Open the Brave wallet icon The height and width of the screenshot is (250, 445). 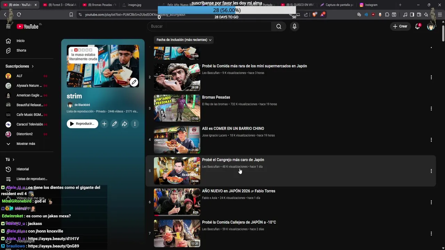(x=419, y=15)
